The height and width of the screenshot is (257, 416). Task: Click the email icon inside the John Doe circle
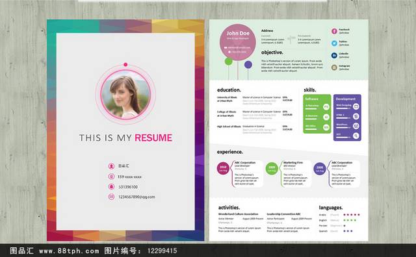226,47
